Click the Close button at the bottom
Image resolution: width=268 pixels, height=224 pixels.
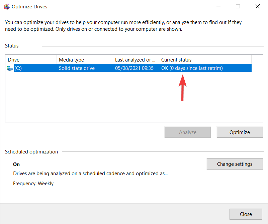click(246, 214)
